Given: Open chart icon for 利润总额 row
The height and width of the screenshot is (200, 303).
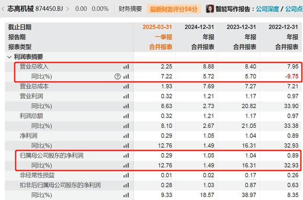Looking at the screenshot, I should (x=126, y=116).
